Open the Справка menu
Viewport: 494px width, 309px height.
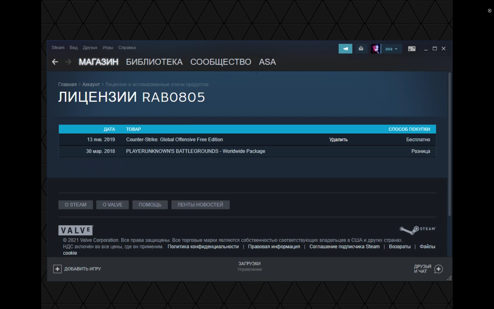click(x=127, y=48)
